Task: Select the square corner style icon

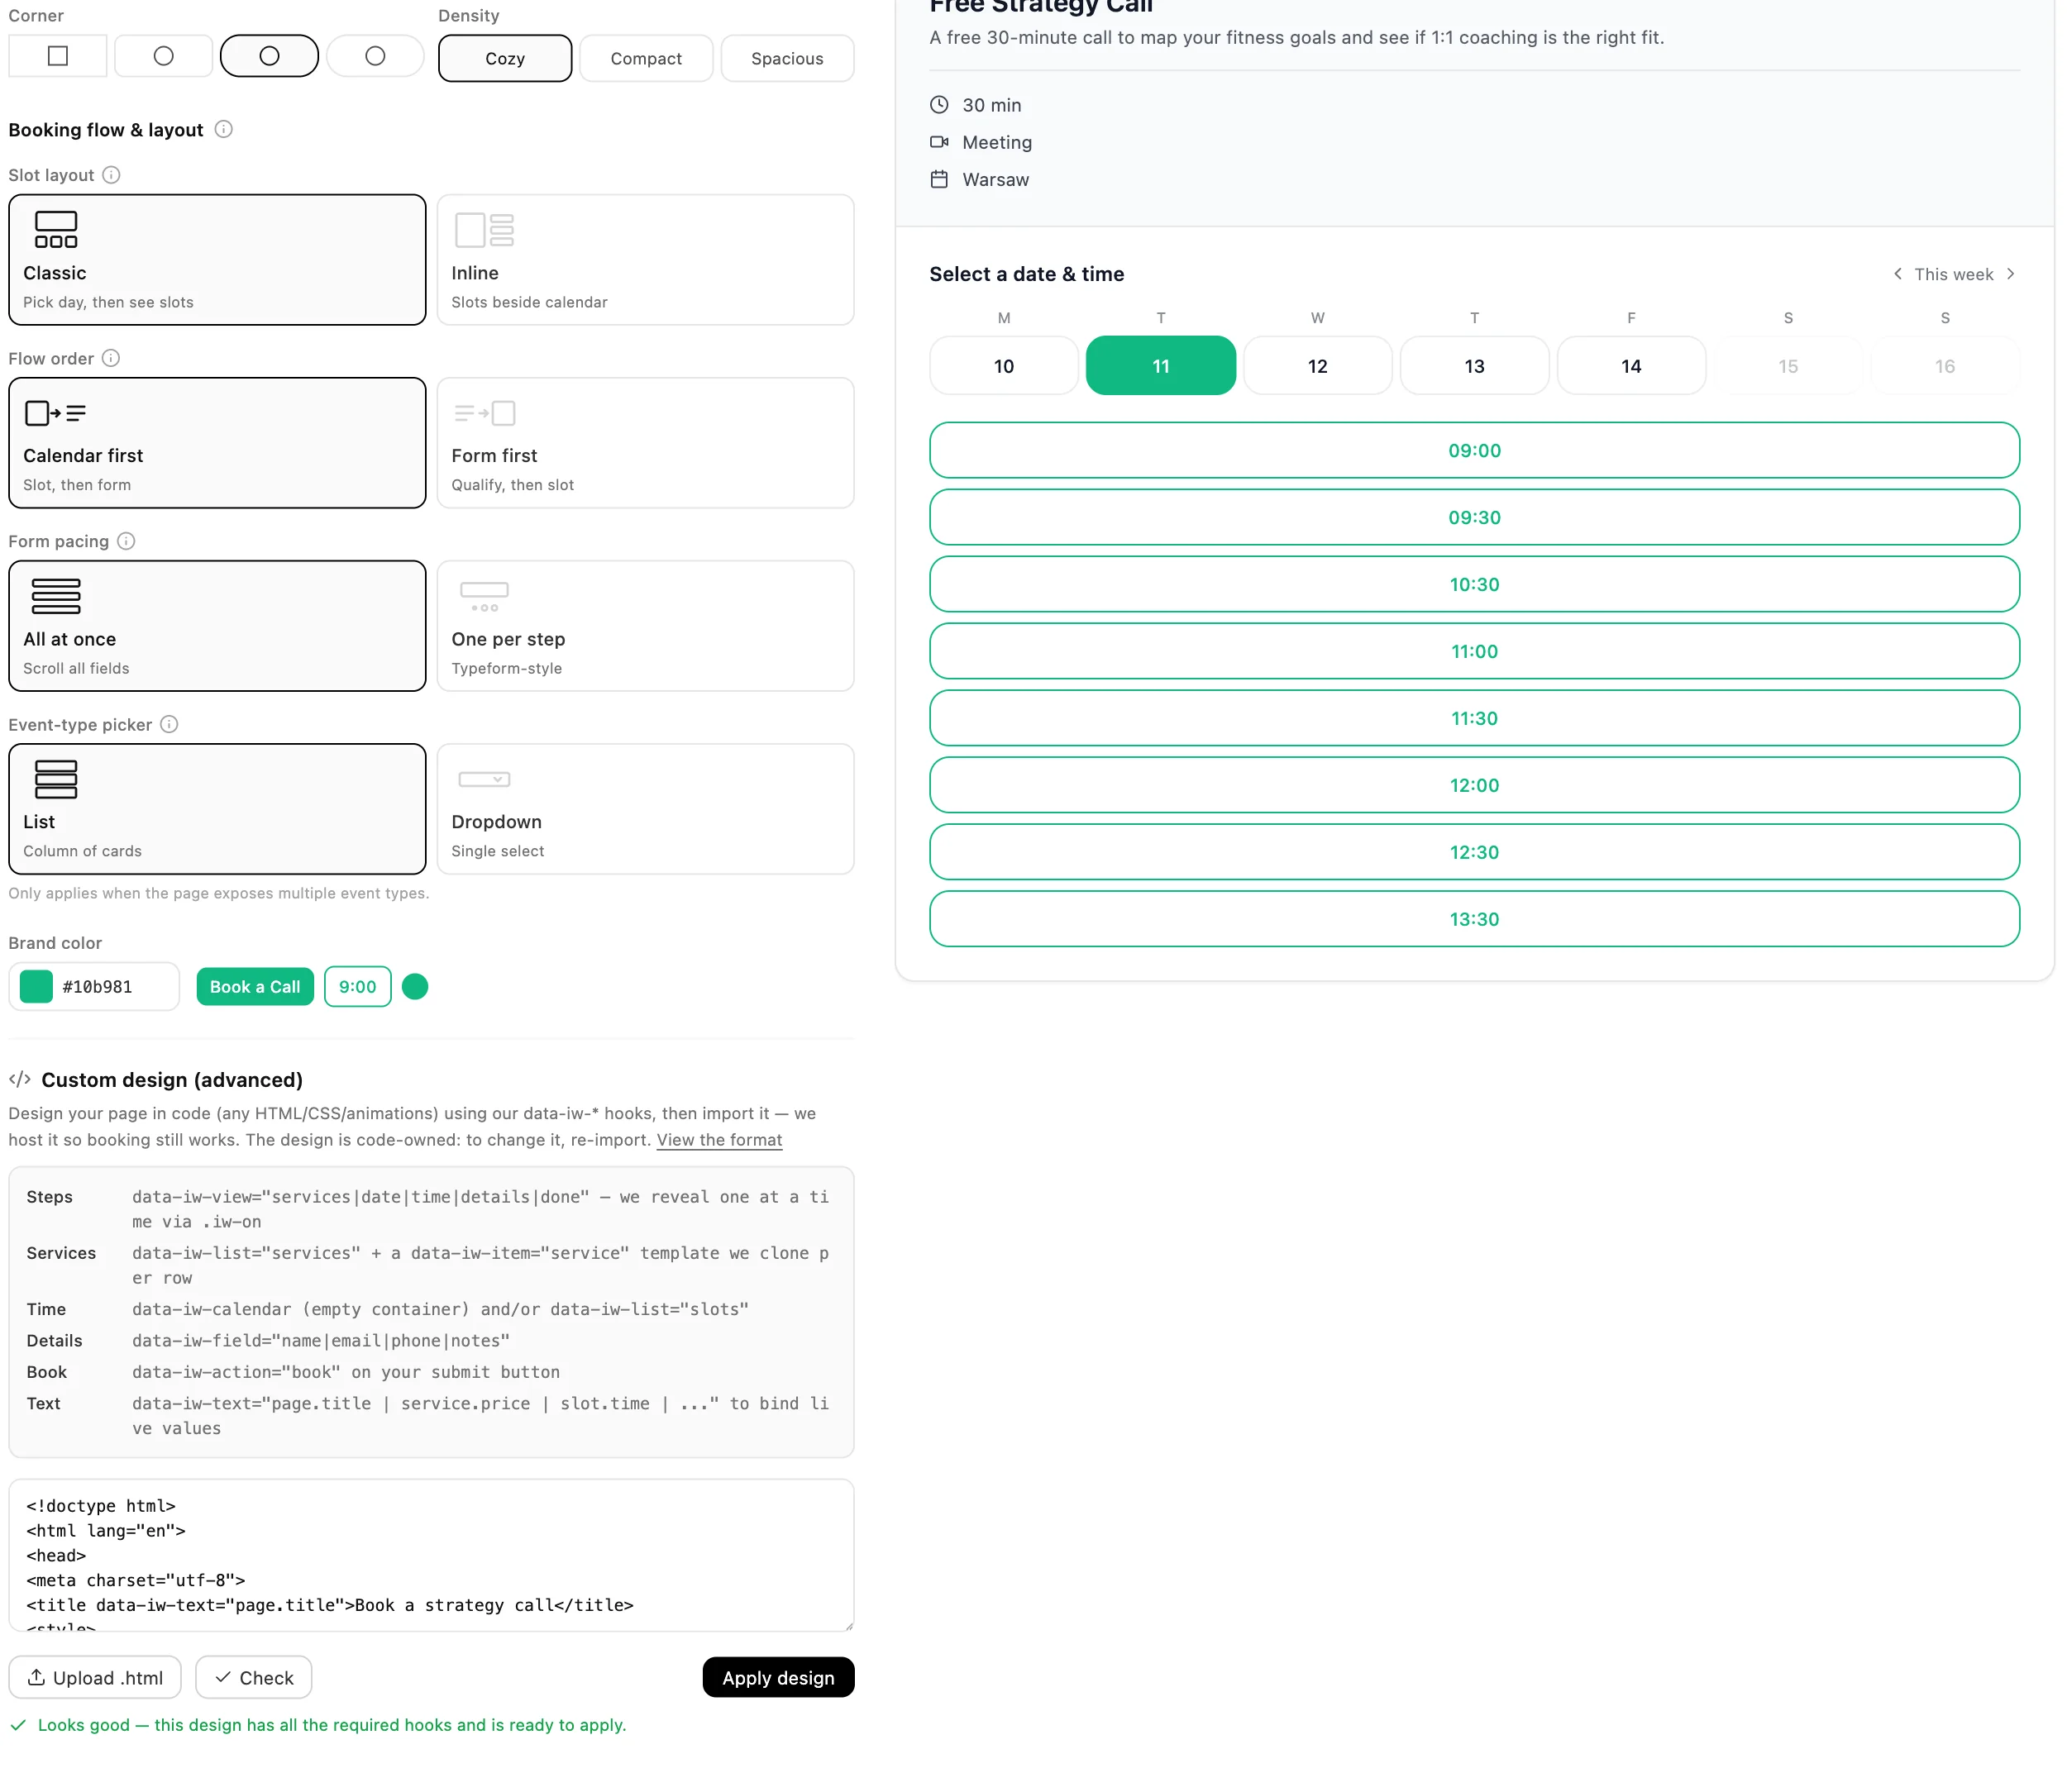Action: click(x=58, y=56)
